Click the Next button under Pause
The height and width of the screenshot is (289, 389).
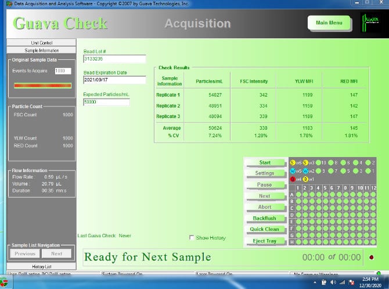click(265, 196)
